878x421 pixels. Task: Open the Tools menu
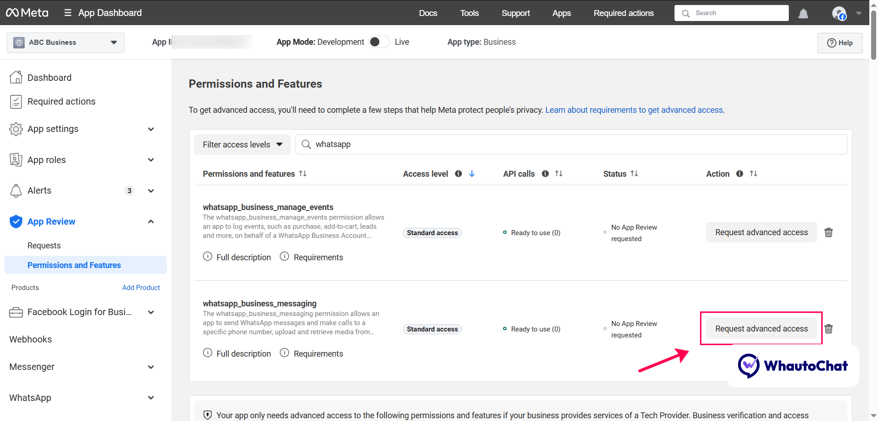click(469, 13)
